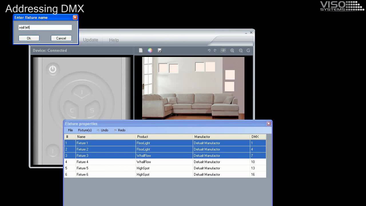Viewport: 366px width, 206px height.
Task: Click the S button on the remote
Action: pos(92,110)
